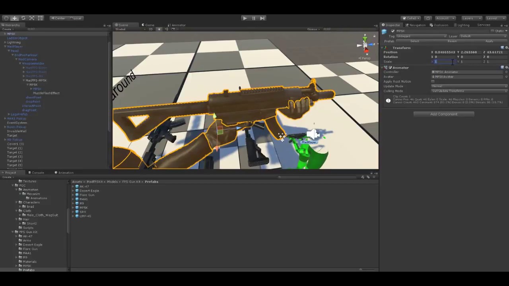The width and height of the screenshot is (509, 286).
Task: Open the Animator tab
Action: point(177,25)
